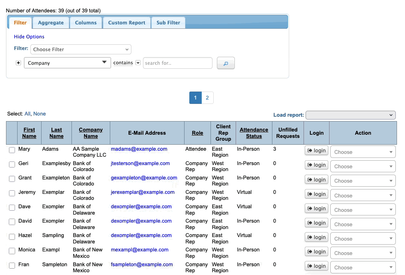405x275 pixels.
Task: Click the login icon button for Jeremy Exemplar
Action: (x=316, y=194)
